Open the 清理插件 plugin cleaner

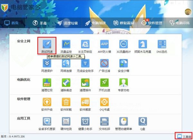click(85, 85)
